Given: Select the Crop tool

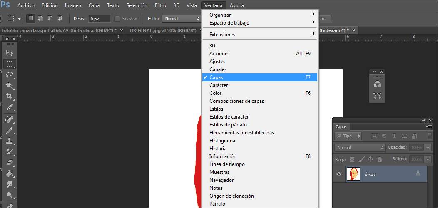Looking at the screenshot, I should 10,97.
